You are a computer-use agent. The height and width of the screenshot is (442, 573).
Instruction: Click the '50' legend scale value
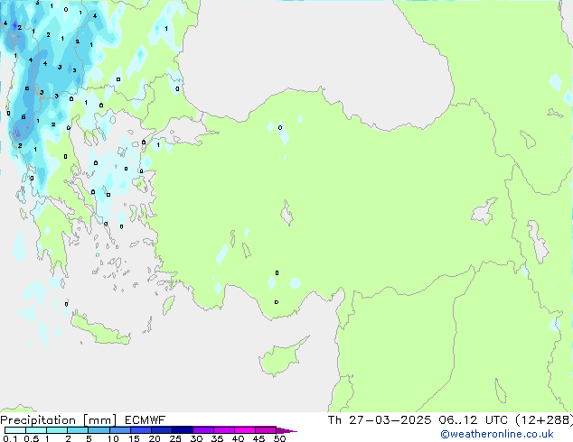point(280,439)
